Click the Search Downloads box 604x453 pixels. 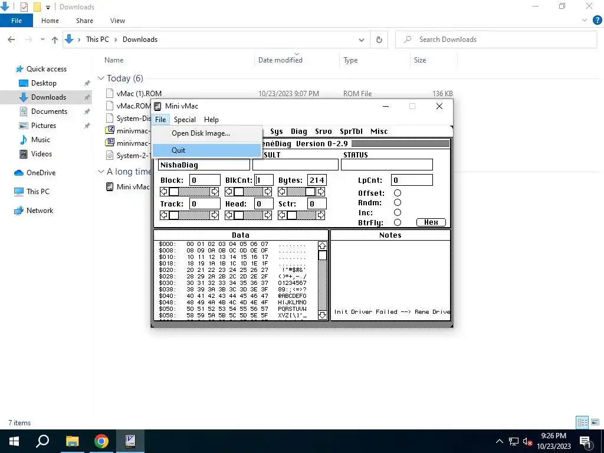[496, 40]
